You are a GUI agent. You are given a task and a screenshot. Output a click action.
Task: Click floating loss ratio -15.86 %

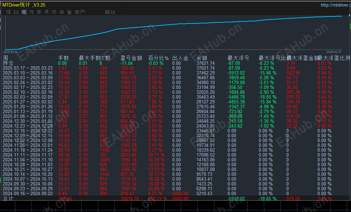tap(268, 73)
